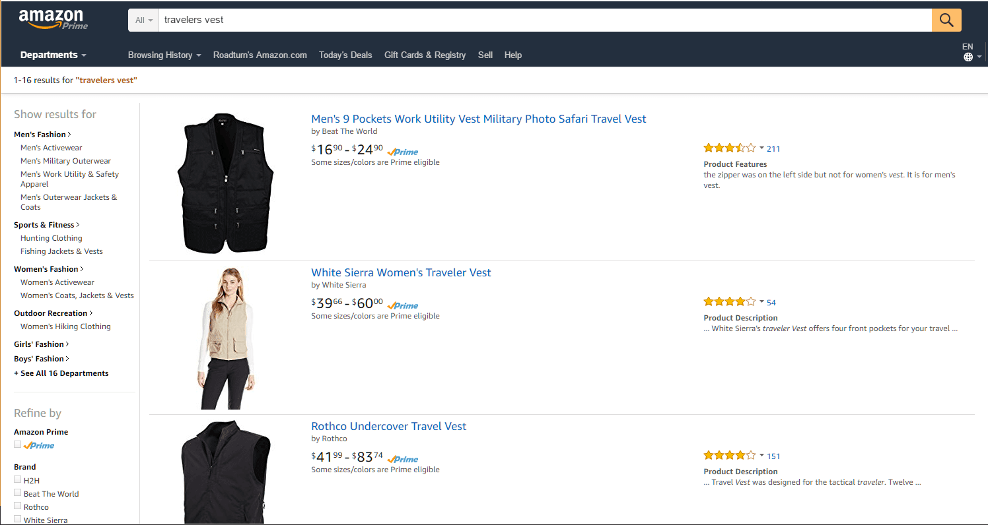Click Today's Deals in the navigation bar
Viewport: 988px width, 525px height.
coord(345,55)
